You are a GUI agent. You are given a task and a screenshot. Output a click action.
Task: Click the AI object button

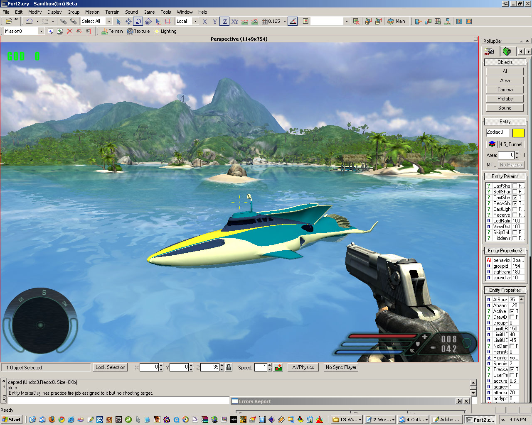coord(505,71)
